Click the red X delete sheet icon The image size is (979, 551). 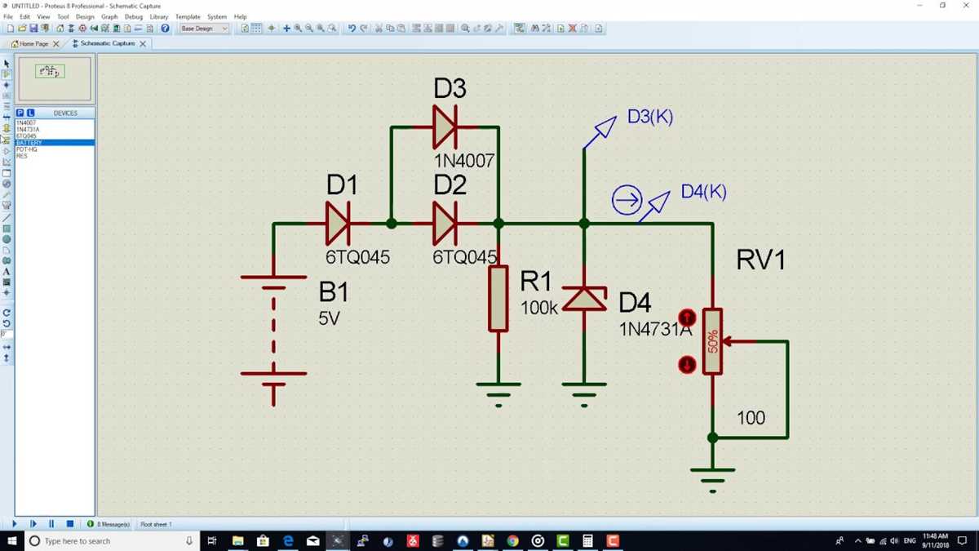point(572,29)
